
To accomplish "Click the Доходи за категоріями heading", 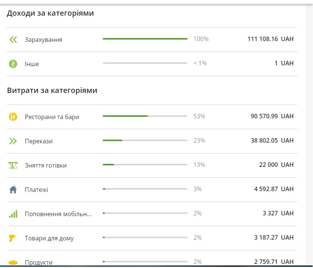I will (x=50, y=13).
